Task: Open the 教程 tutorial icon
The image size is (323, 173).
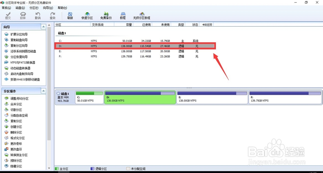Action: point(123,15)
